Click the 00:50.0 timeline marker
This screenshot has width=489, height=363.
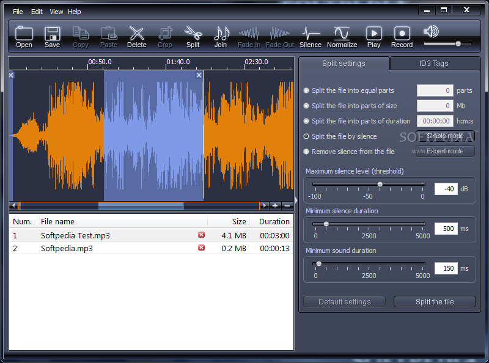[x=100, y=62]
